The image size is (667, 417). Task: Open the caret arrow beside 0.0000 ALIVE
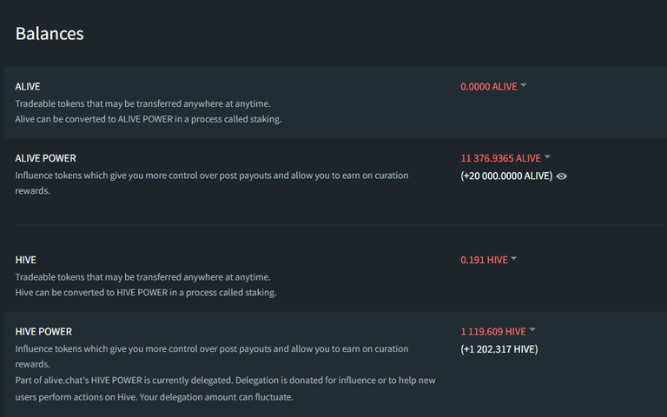pos(524,85)
